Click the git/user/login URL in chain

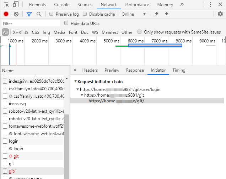click(120, 89)
